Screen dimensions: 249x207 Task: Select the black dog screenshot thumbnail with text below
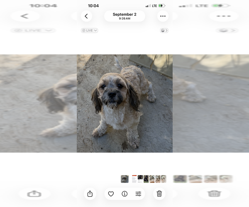[x=140, y=179]
